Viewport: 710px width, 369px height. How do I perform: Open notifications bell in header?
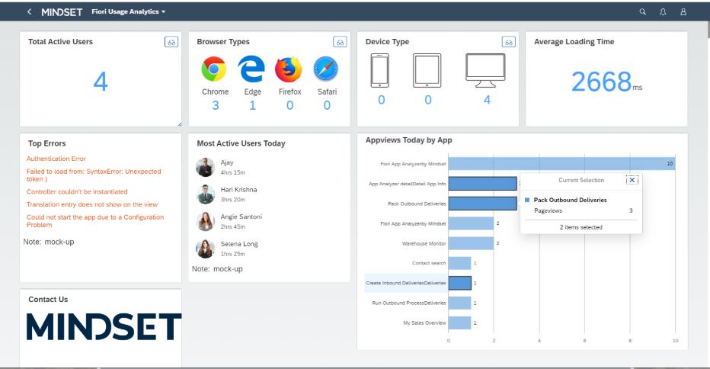663,11
